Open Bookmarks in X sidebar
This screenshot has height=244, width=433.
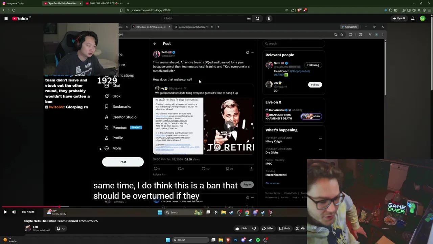coord(118,106)
